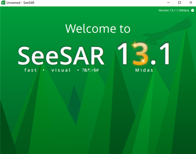This screenshot has width=196, height=154.
Task: Click the first digit 1 of 13.1
Action: coord(124,54)
